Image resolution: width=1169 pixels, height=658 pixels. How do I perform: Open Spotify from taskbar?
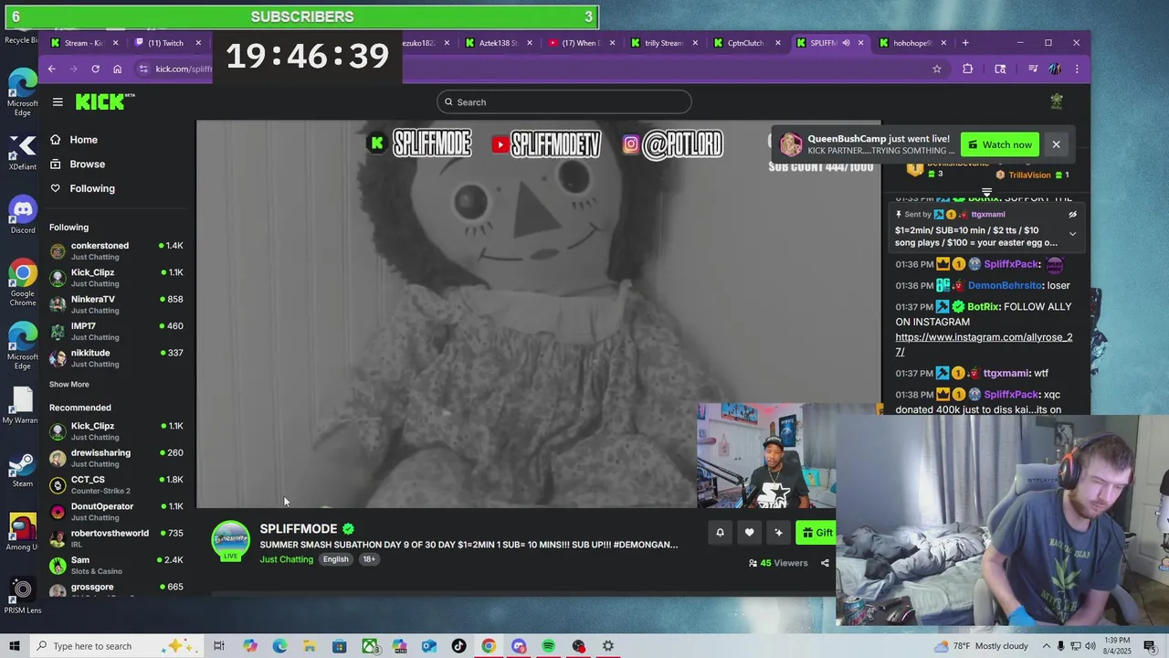click(548, 646)
